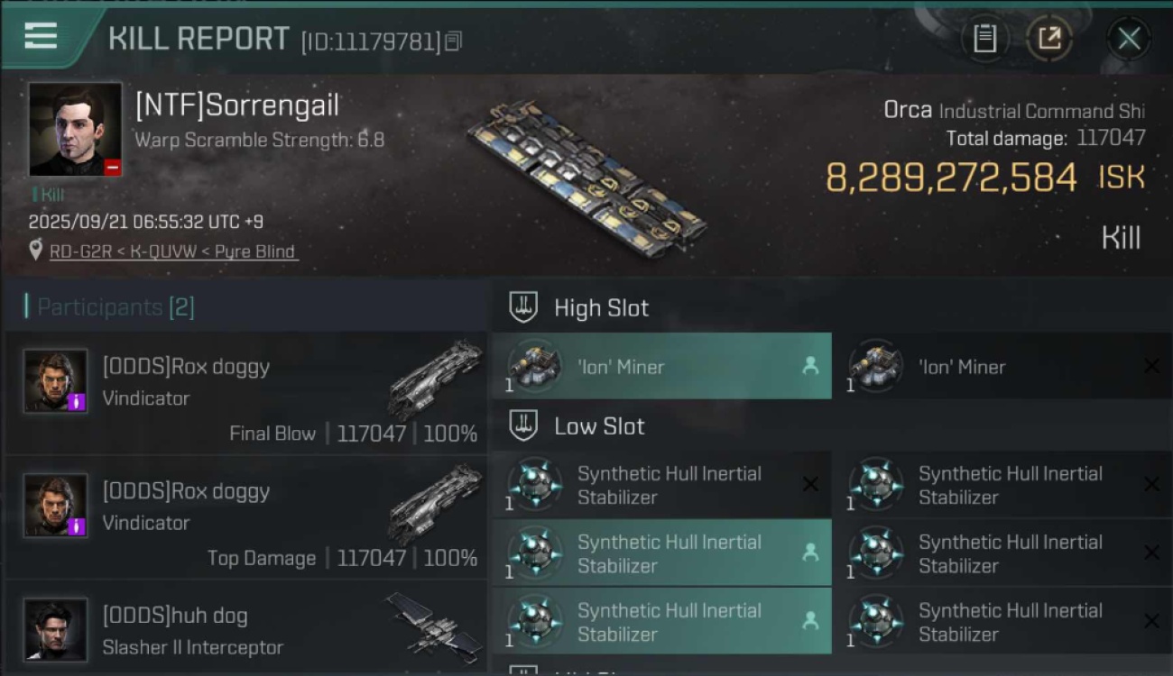Select the Slasher II Interceptor ship icon
Viewport: 1173px width, 676px height.
pyautogui.click(x=431, y=624)
